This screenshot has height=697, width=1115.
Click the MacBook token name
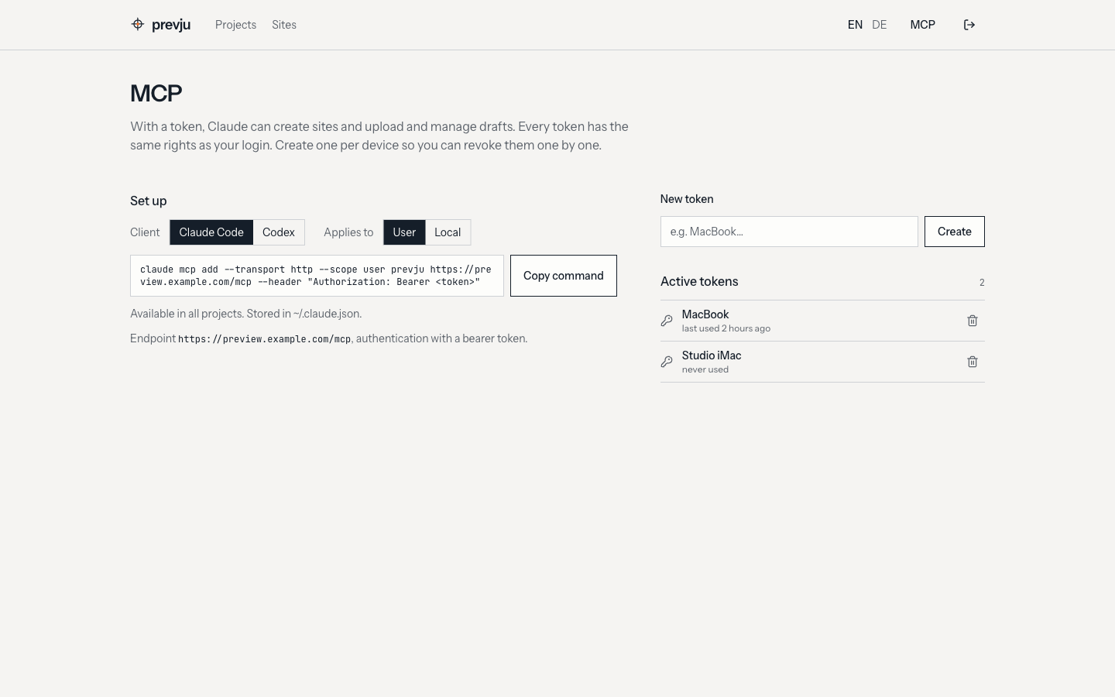pos(705,314)
